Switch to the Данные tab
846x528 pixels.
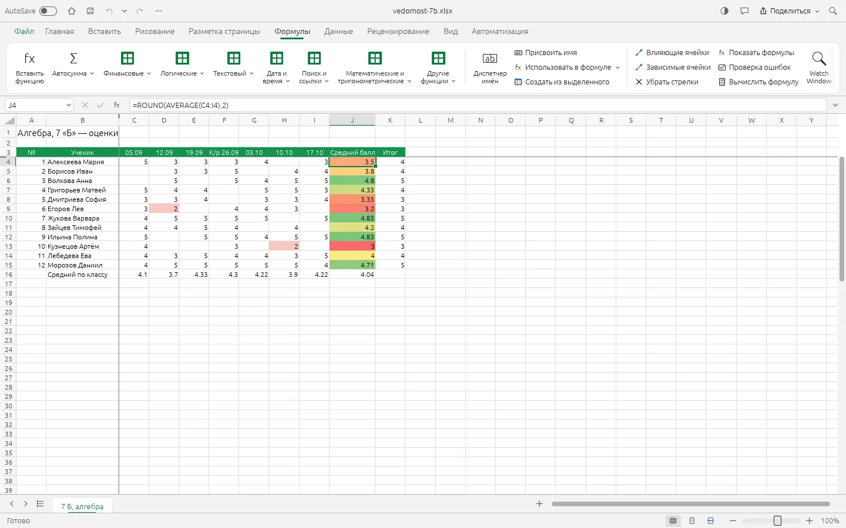[338, 31]
